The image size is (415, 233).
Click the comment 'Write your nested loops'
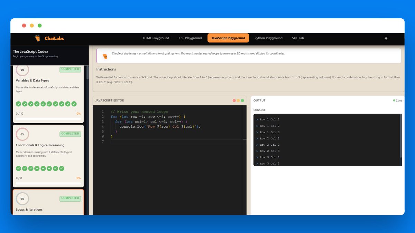point(139,112)
